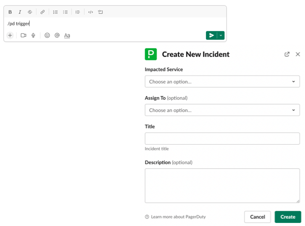Record an audio clip with microphone

coord(33,35)
